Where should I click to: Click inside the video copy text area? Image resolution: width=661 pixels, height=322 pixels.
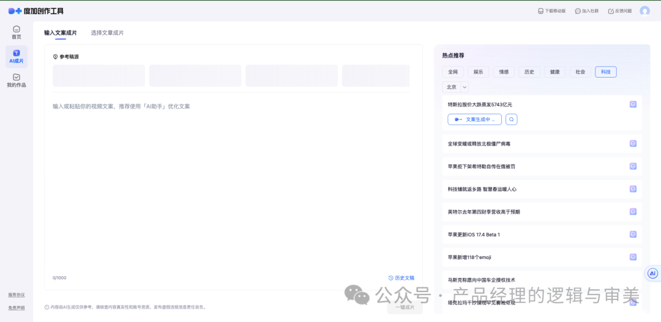[x=233, y=185]
